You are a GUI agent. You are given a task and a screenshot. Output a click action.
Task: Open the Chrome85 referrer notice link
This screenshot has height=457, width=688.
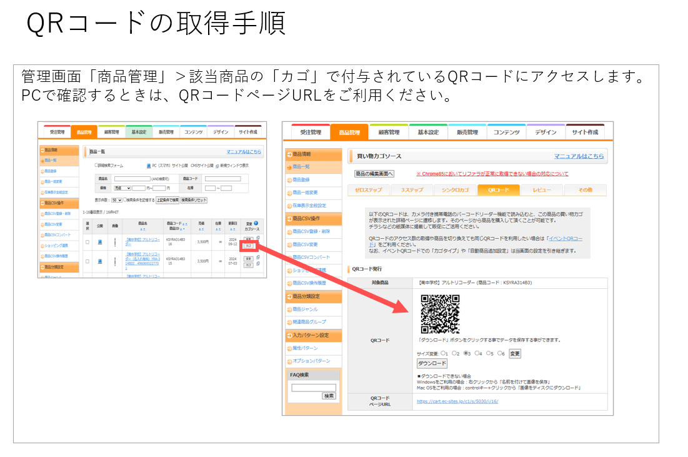coord(492,174)
